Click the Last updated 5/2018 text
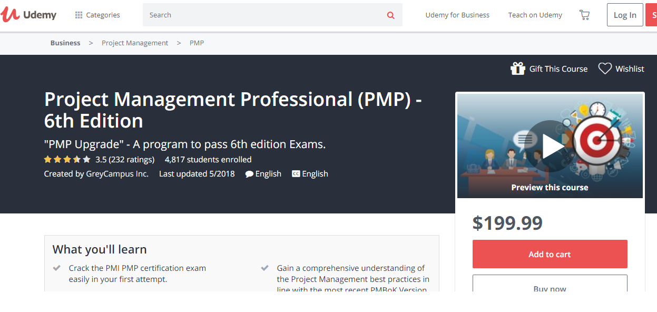Viewport: 657px width, 312px height. point(197,173)
